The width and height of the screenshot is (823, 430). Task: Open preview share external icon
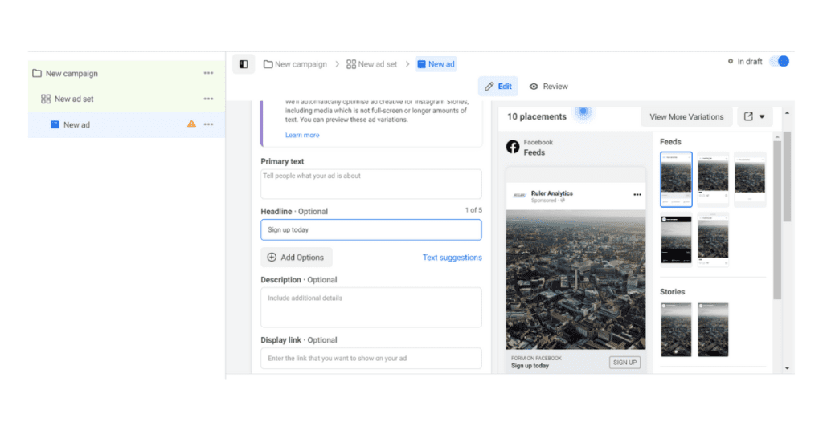748,116
